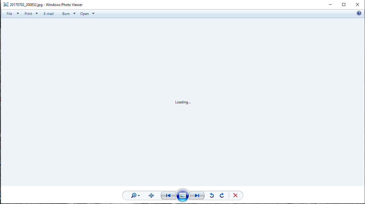Open the Open menu

coord(84,14)
